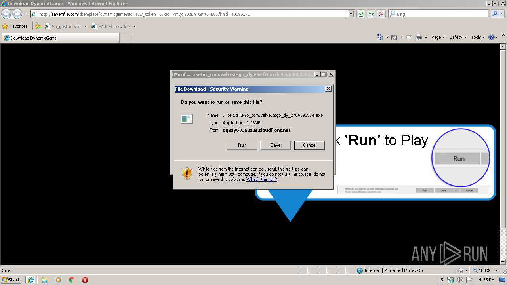Screen dimensions: 507x285
Task: Click the Run button in Security Warning dialog
Action: [242, 145]
